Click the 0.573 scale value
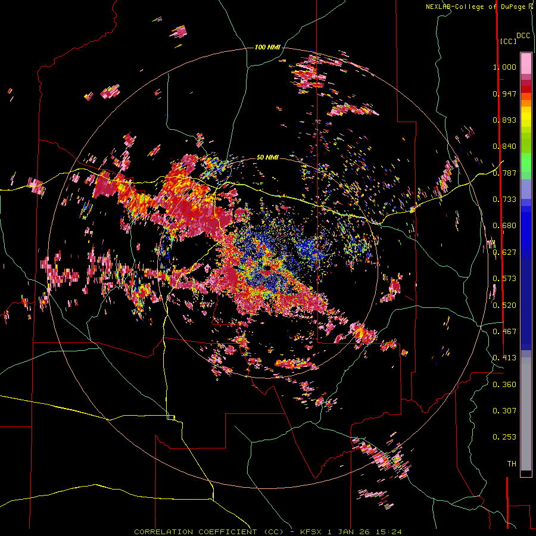536x536 pixels. click(504, 279)
